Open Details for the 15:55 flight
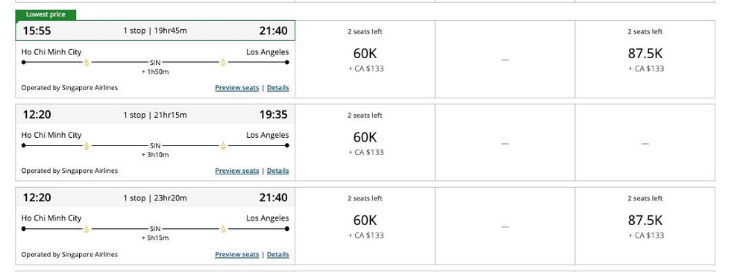Viewport: 746px width, 272px height. [278, 87]
